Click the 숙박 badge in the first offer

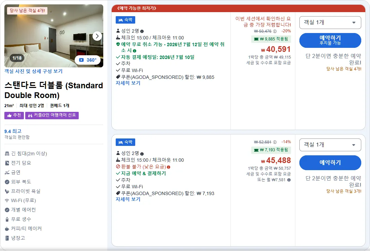click(125, 20)
